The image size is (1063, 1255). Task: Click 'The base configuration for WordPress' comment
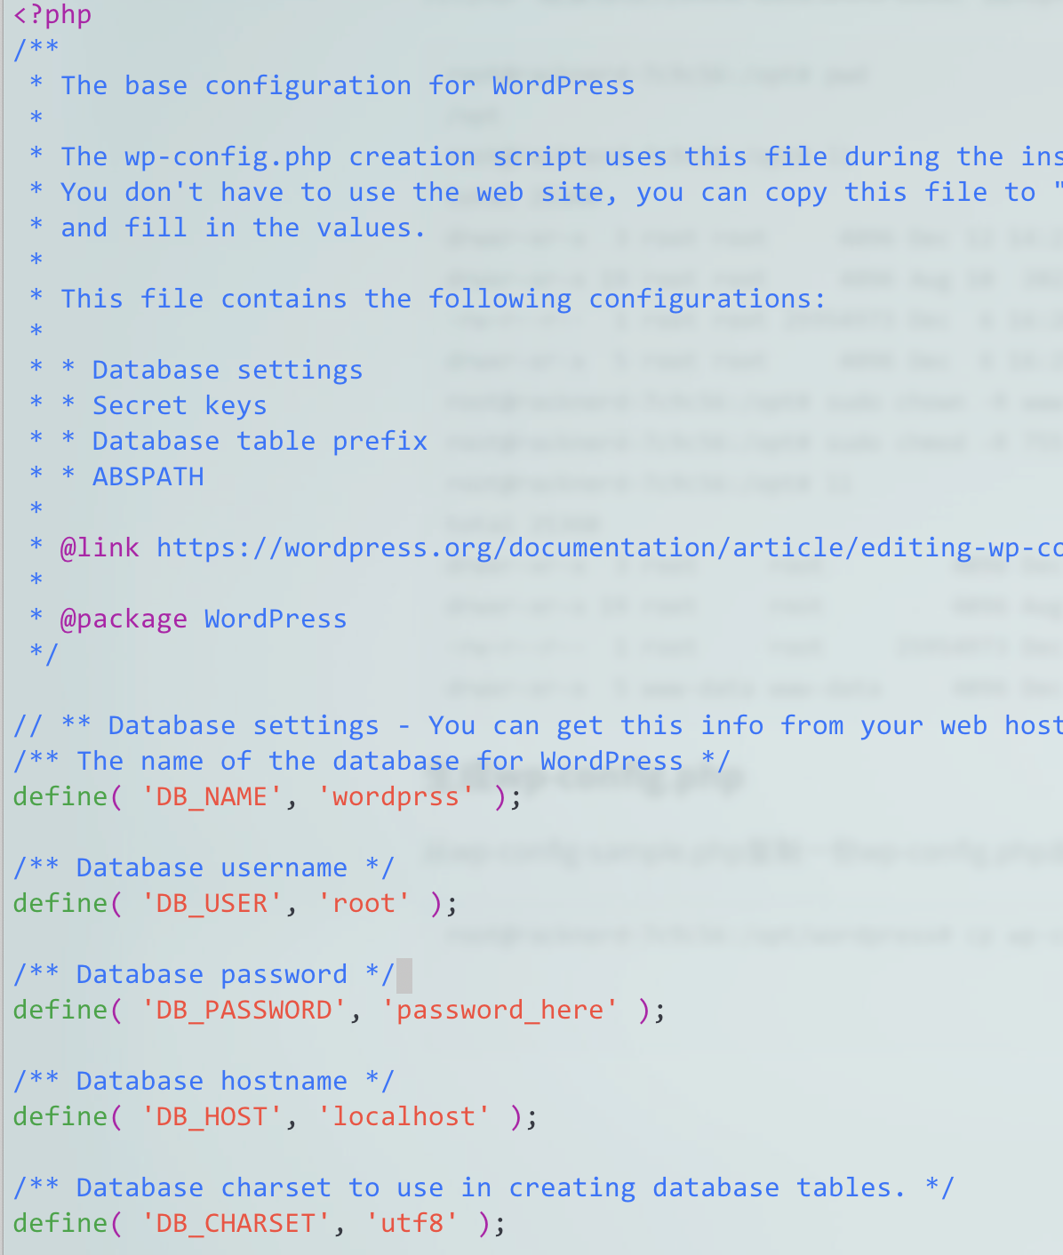pos(348,85)
